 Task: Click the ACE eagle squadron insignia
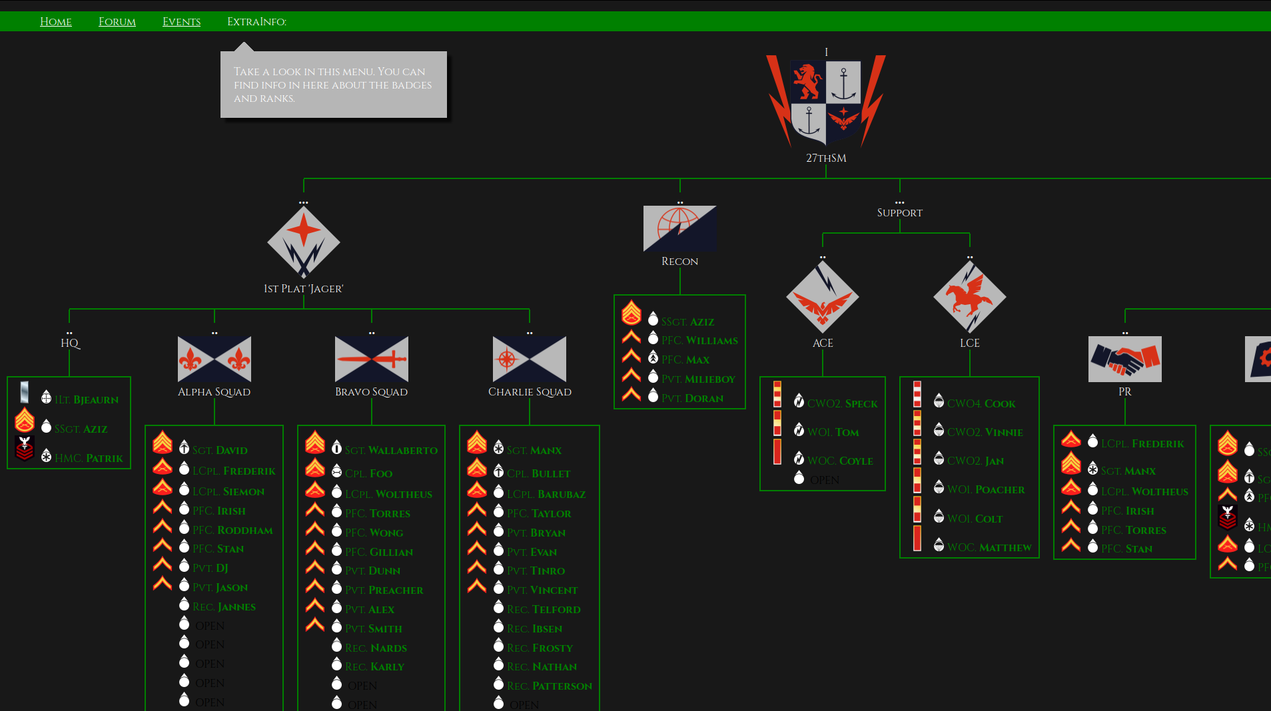coord(823,298)
